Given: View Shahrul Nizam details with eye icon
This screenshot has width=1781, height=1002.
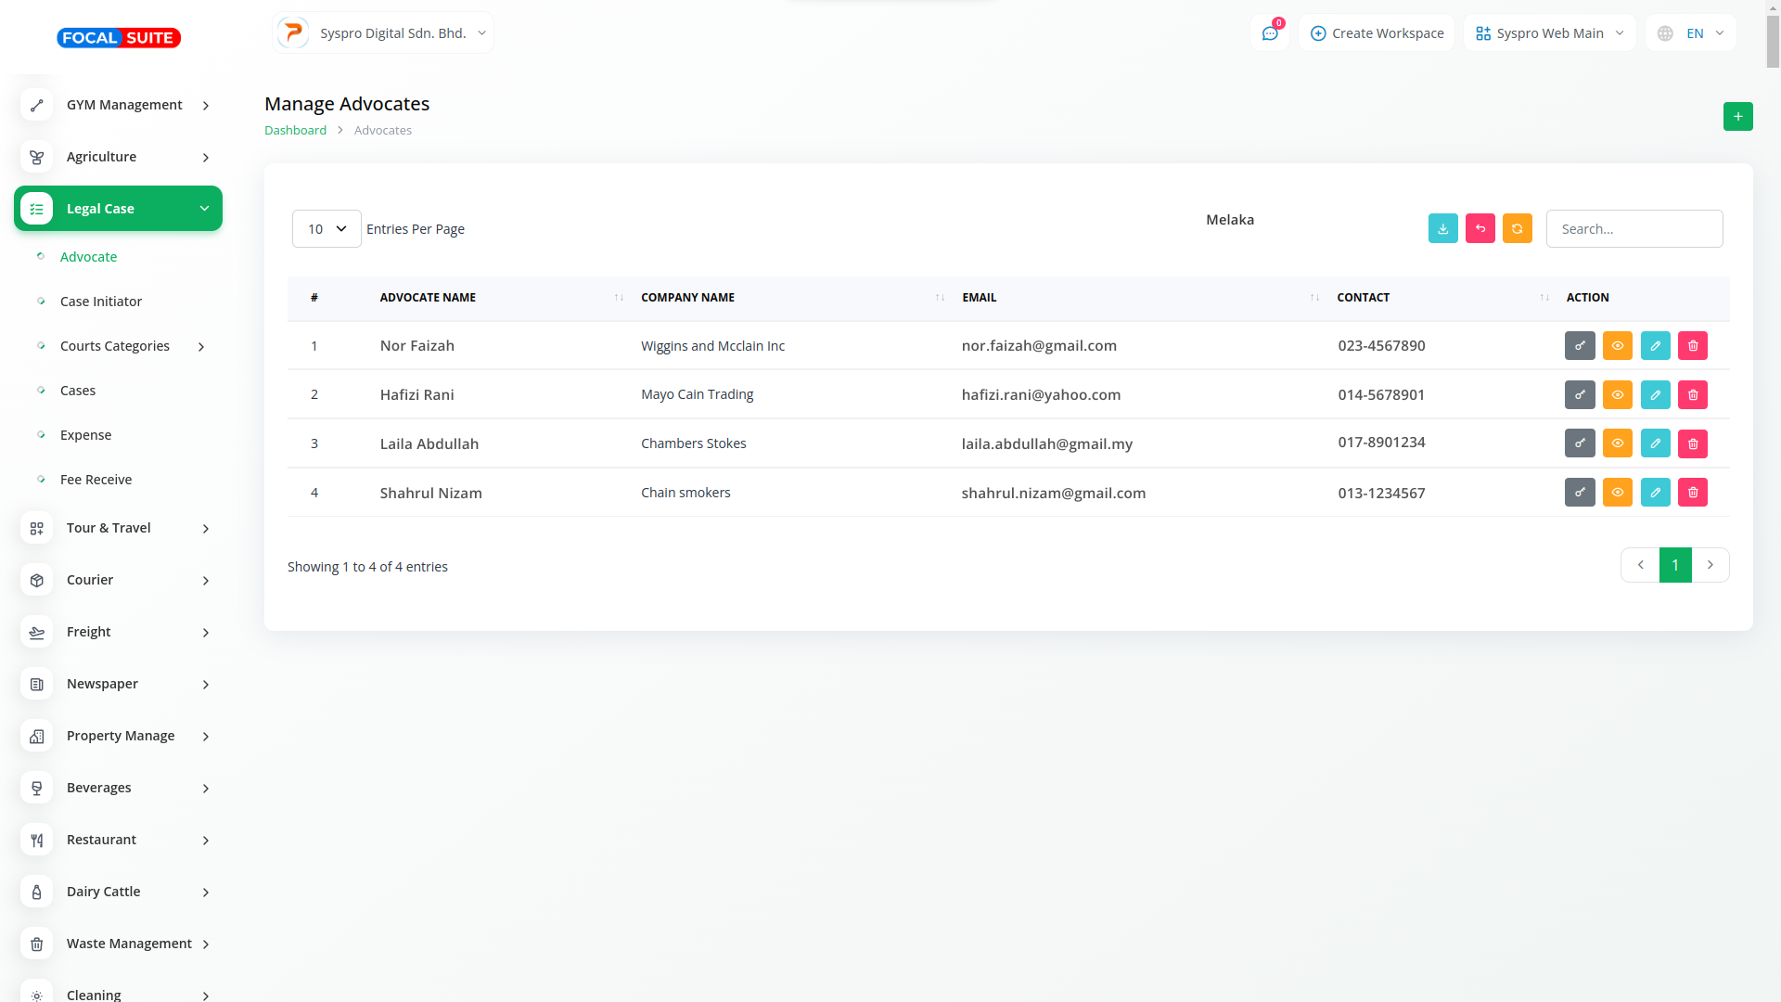Looking at the screenshot, I should 1617,493.
